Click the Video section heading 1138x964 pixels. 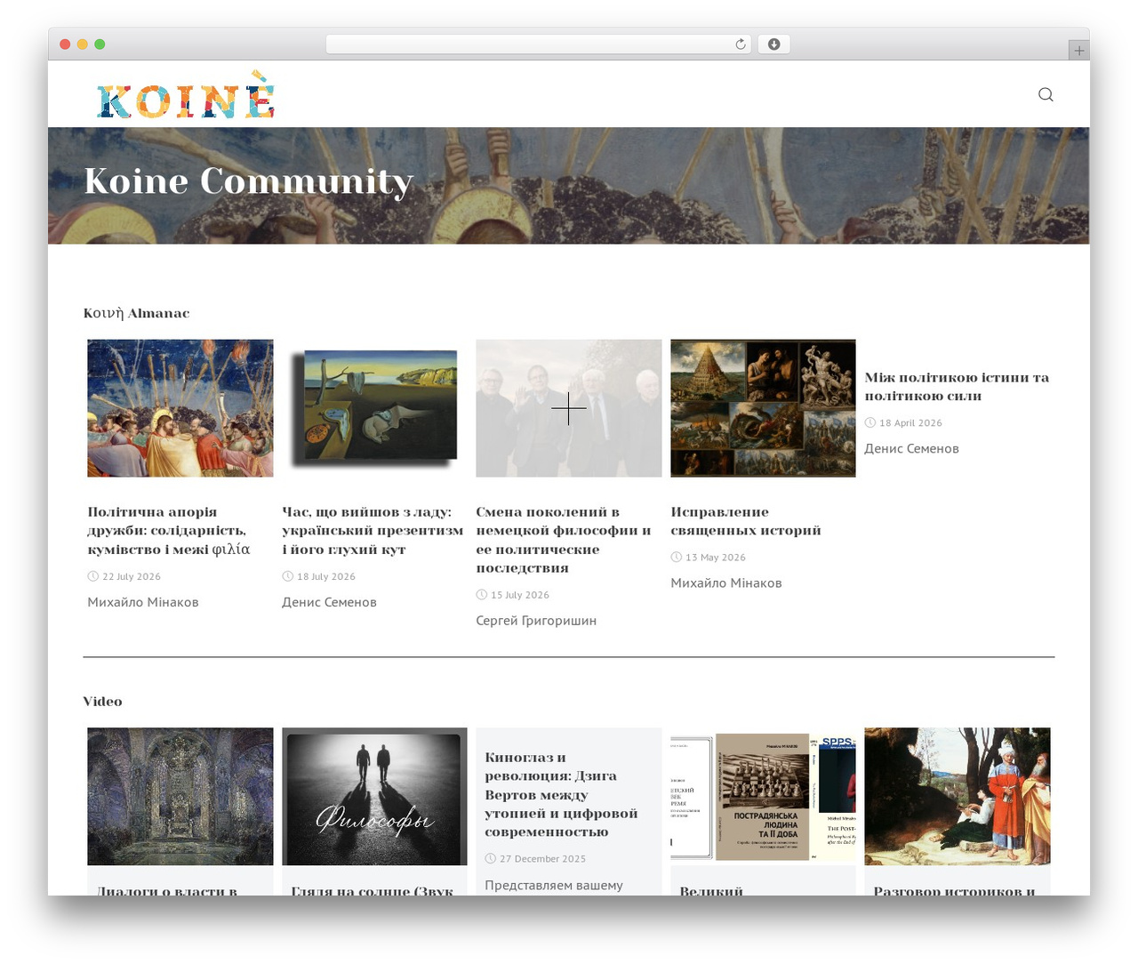(x=103, y=702)
